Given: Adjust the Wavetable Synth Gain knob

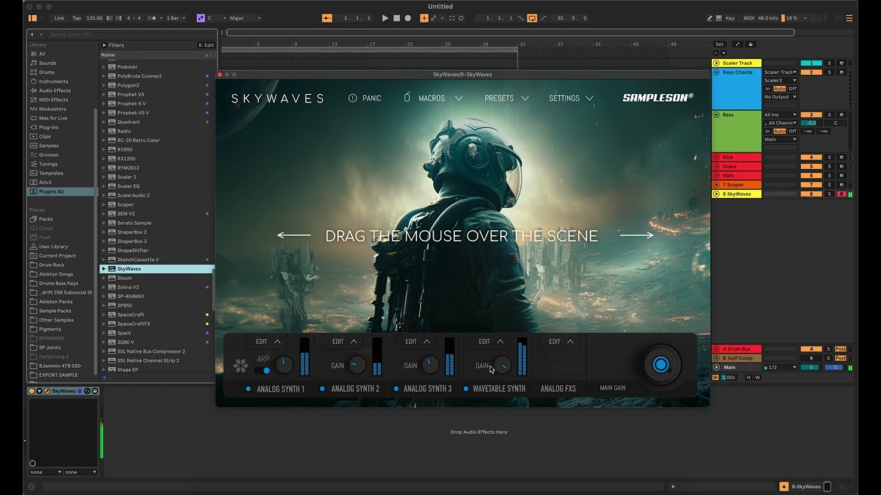Looking at the screenshot, I should pos(502,365).
